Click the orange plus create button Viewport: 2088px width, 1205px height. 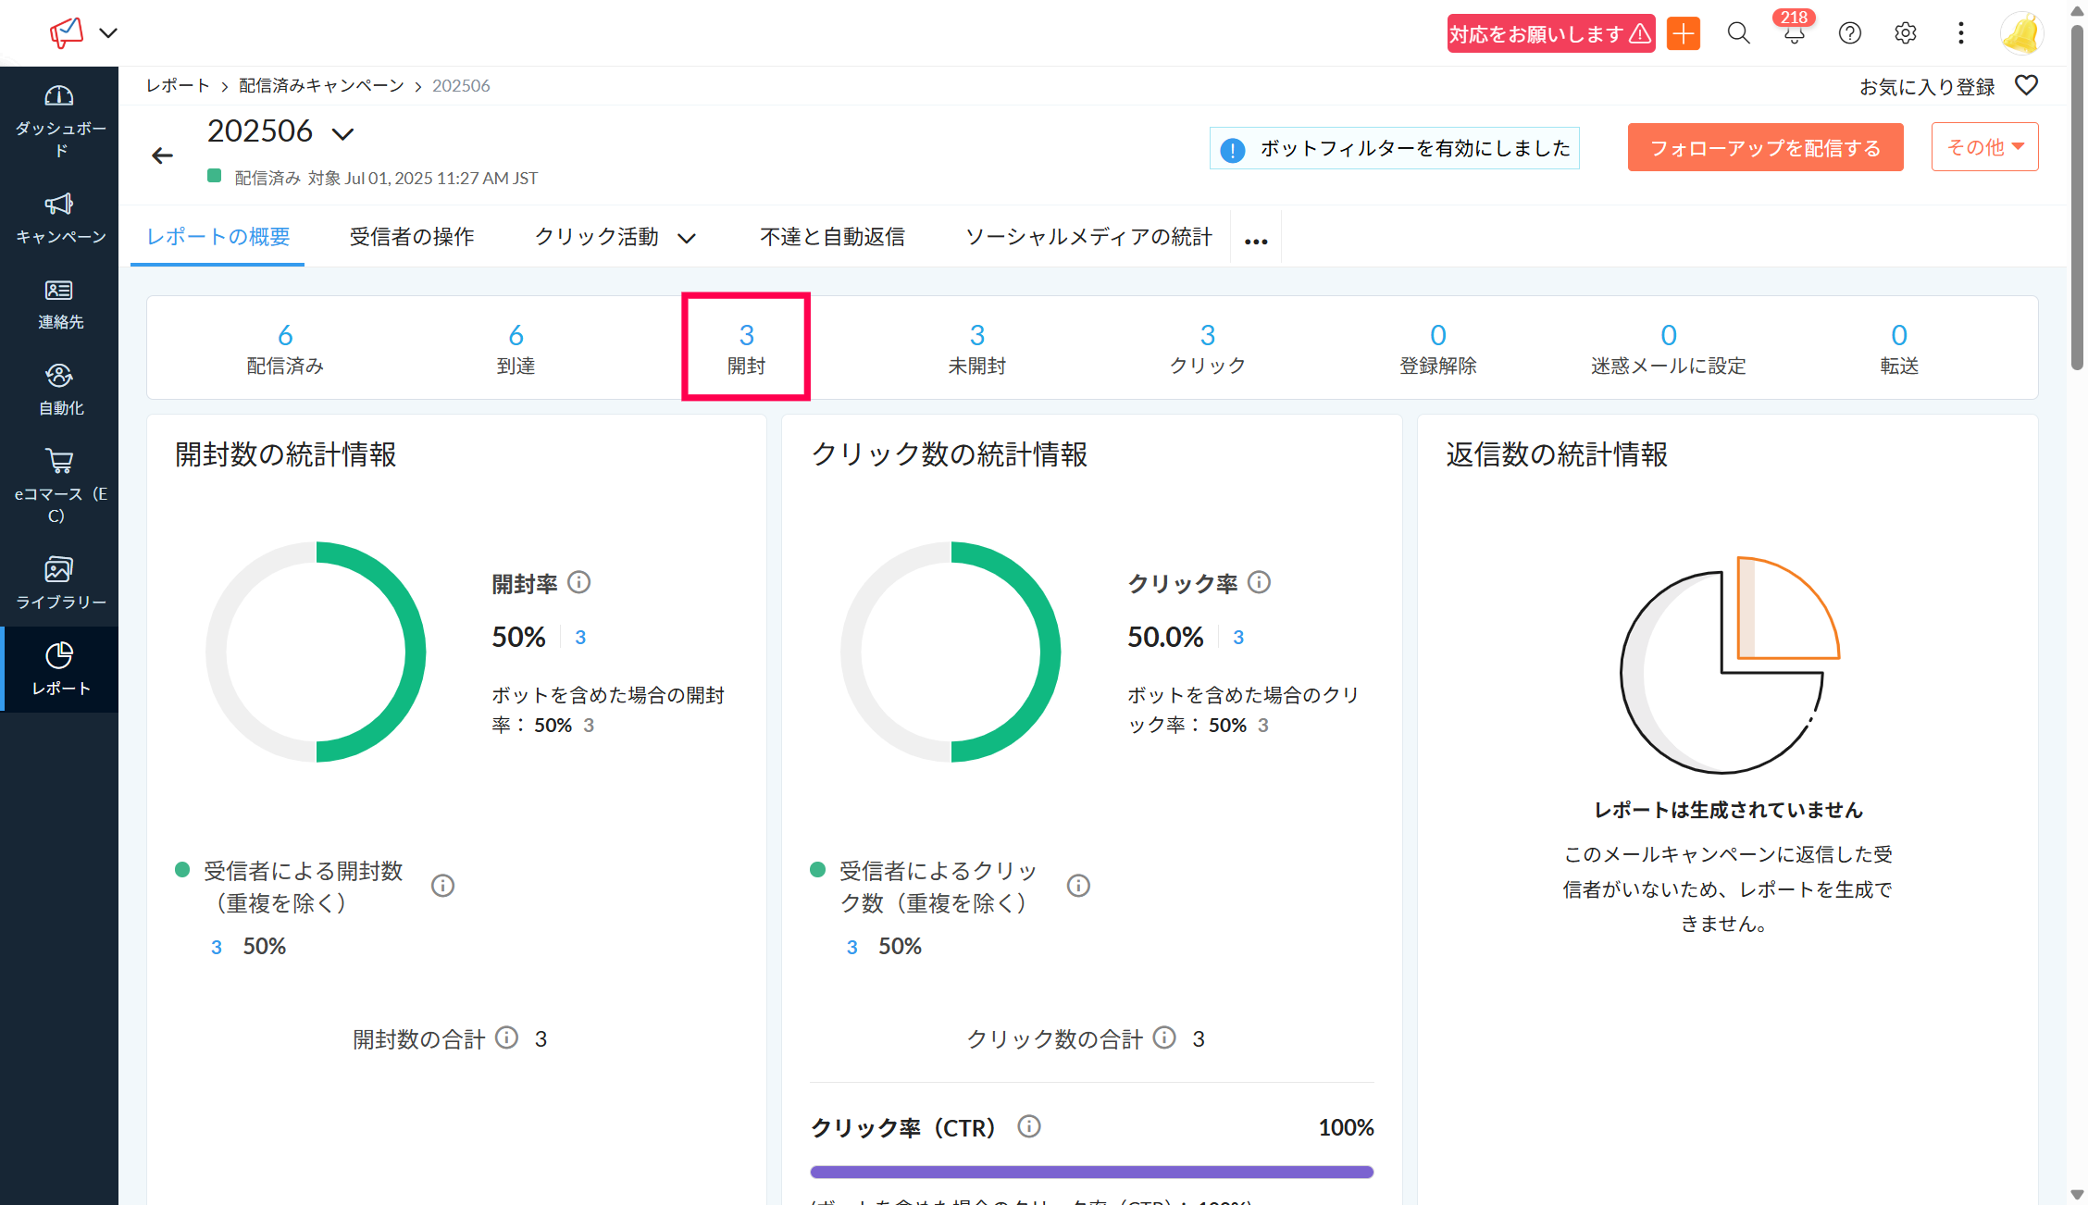(x=1683, y=34)
